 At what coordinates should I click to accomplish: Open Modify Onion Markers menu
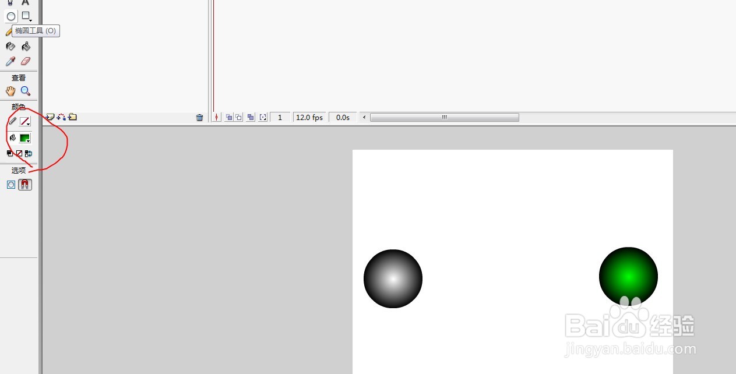click(x=263, y=117)
